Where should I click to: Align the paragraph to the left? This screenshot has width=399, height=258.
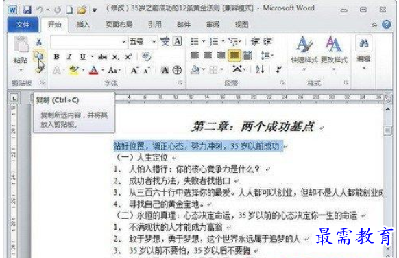(195, 56)
